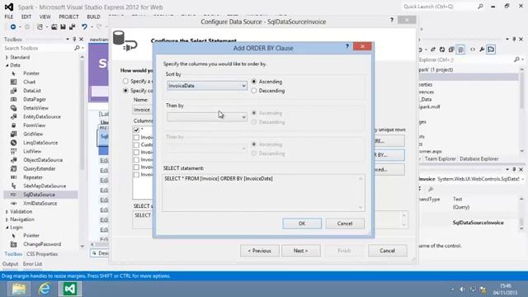The image size is (528, 297).
Task: Confirm ORDER BY clause with OK
Action: (302, 224)
